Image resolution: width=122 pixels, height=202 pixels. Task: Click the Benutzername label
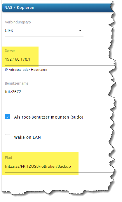tap(17, 83)
